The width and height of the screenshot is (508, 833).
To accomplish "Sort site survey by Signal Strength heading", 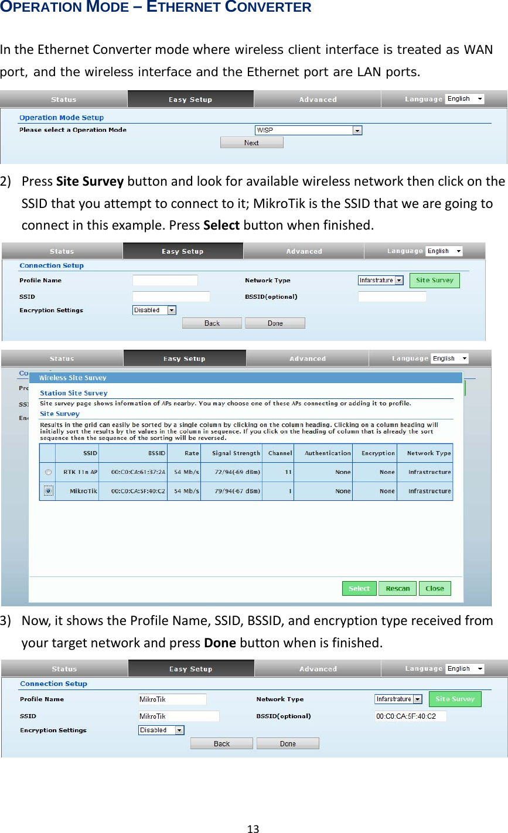I will click(231, 453).
